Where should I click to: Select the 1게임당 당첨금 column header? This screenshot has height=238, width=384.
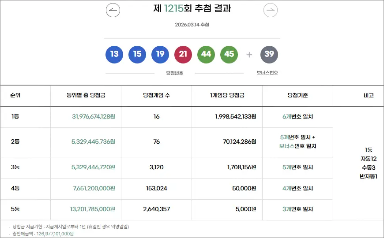click(227, 96)
